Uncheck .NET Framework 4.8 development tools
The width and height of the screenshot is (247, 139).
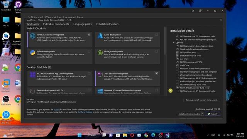pyautogui.click(x=177, y=46)
